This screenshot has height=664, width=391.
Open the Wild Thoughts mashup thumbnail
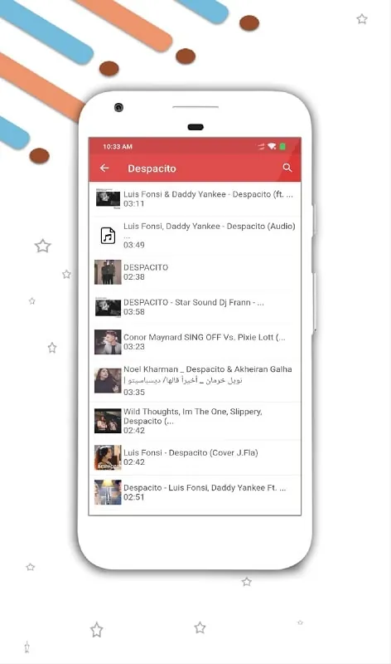click(108, 421)
